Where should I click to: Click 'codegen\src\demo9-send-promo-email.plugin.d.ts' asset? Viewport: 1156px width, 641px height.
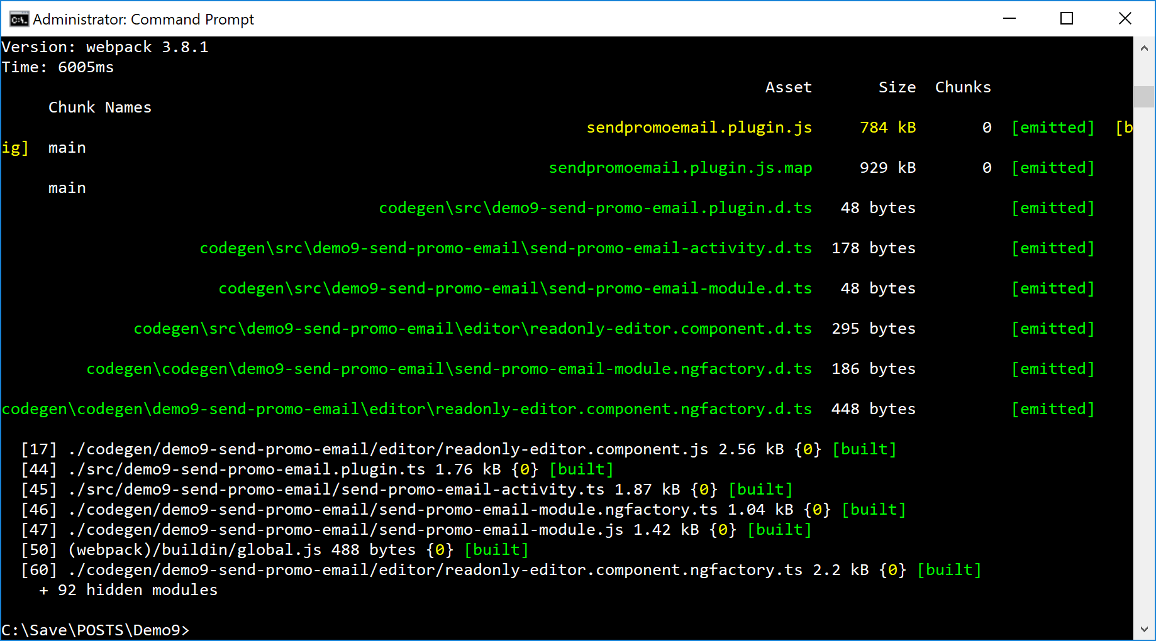pos(596,208)
